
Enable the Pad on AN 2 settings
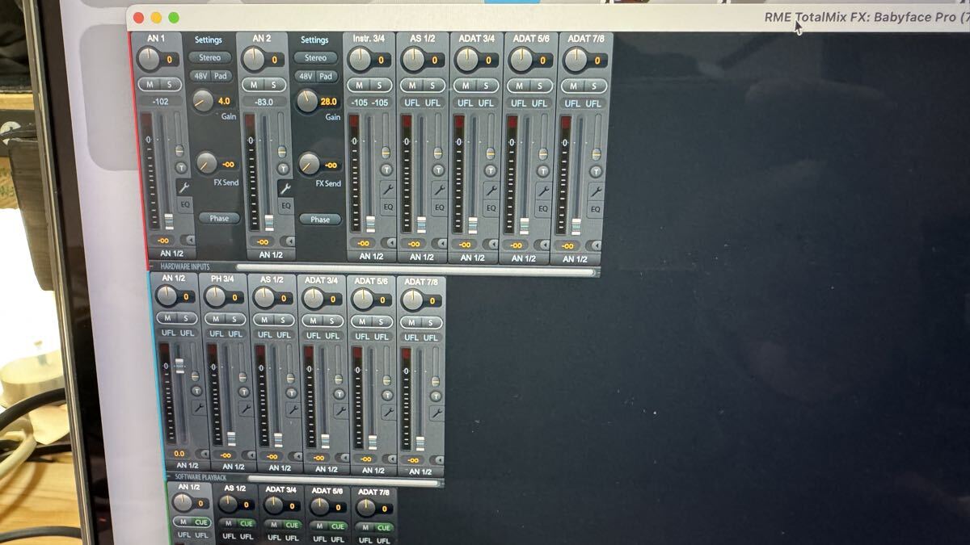[x=326, y=77]
